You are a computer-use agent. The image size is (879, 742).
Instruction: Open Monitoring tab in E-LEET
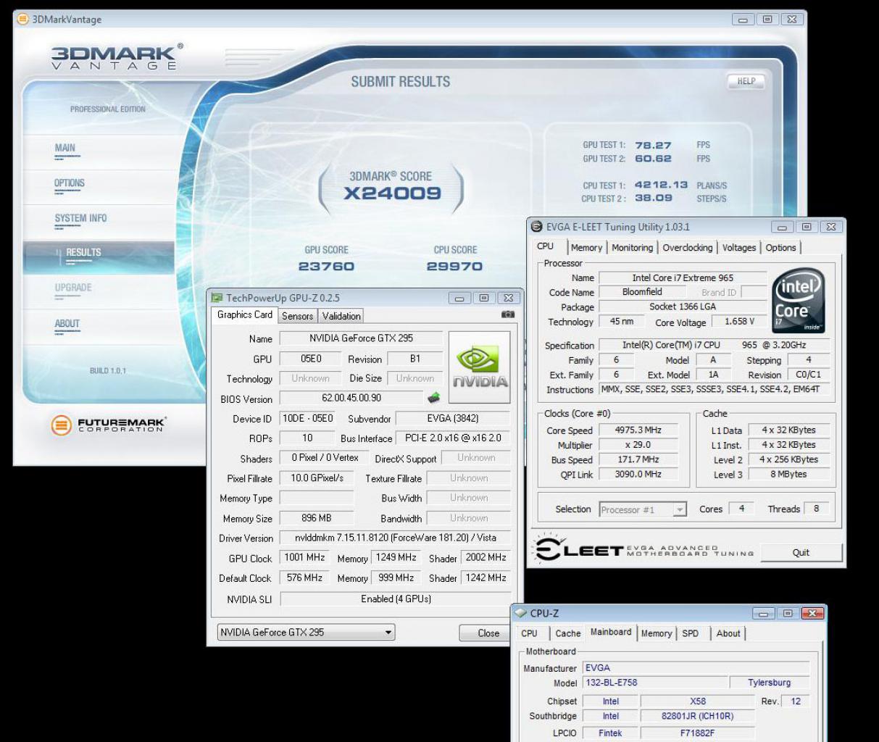[632, 248]
